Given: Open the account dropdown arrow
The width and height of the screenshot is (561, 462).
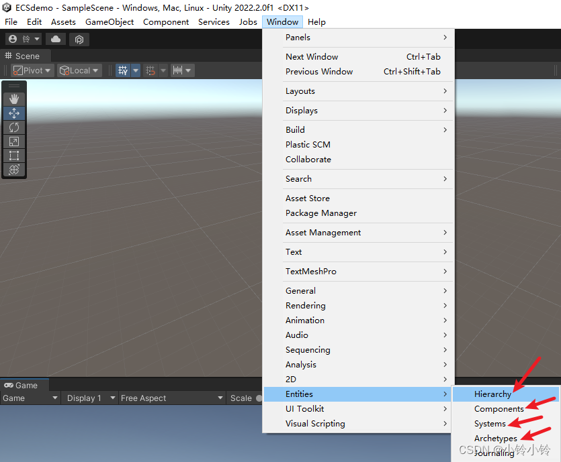Looking at the screenshot, I should tap(37, 39).
